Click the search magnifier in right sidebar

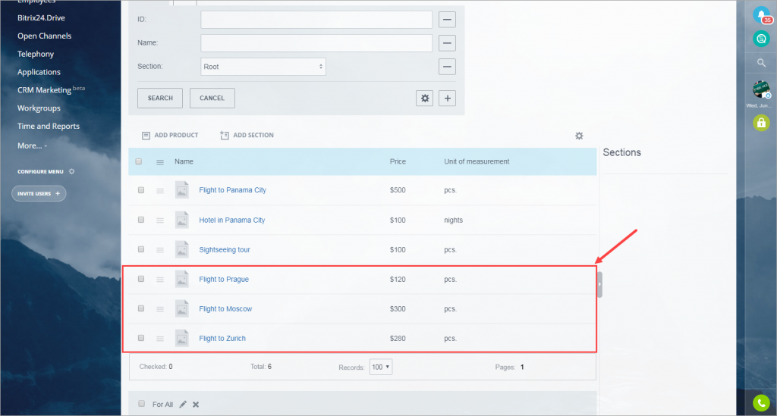point(761,63)
